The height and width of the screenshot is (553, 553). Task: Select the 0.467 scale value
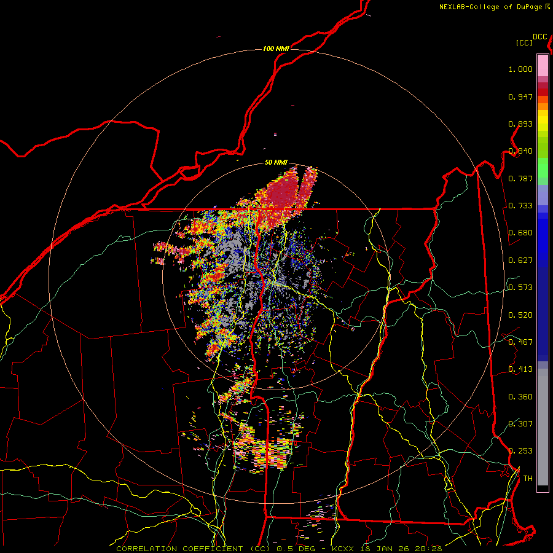click(x=520, y=342)
